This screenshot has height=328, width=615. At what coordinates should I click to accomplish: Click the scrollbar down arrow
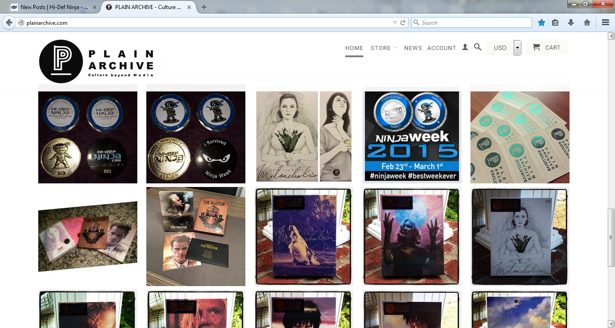click(x=611, y=324)
